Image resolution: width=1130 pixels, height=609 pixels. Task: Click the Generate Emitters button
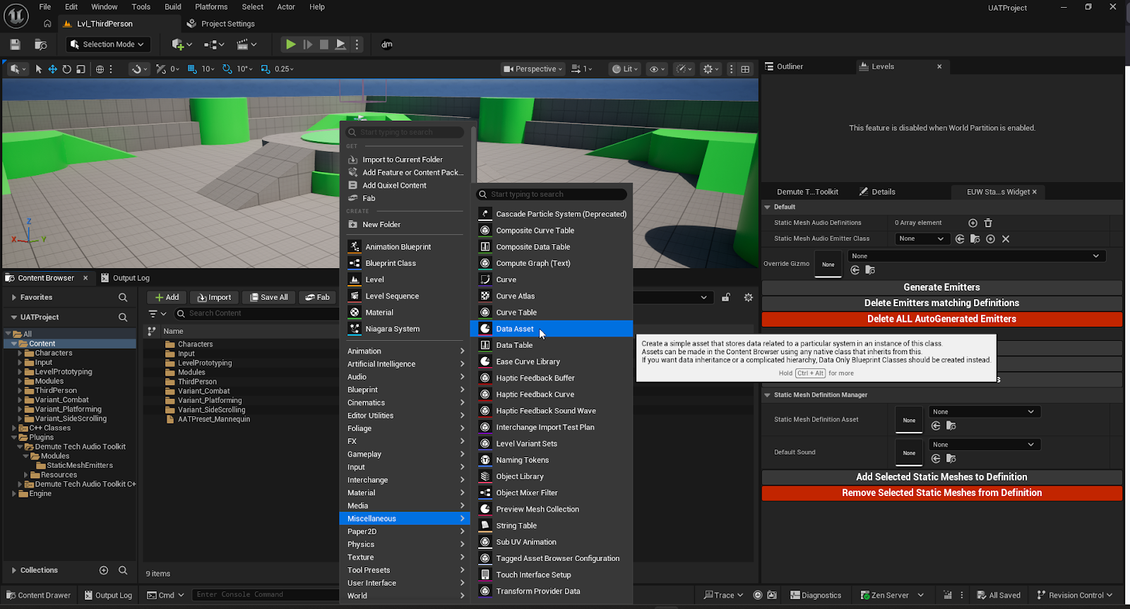click(x=941, y=287)
